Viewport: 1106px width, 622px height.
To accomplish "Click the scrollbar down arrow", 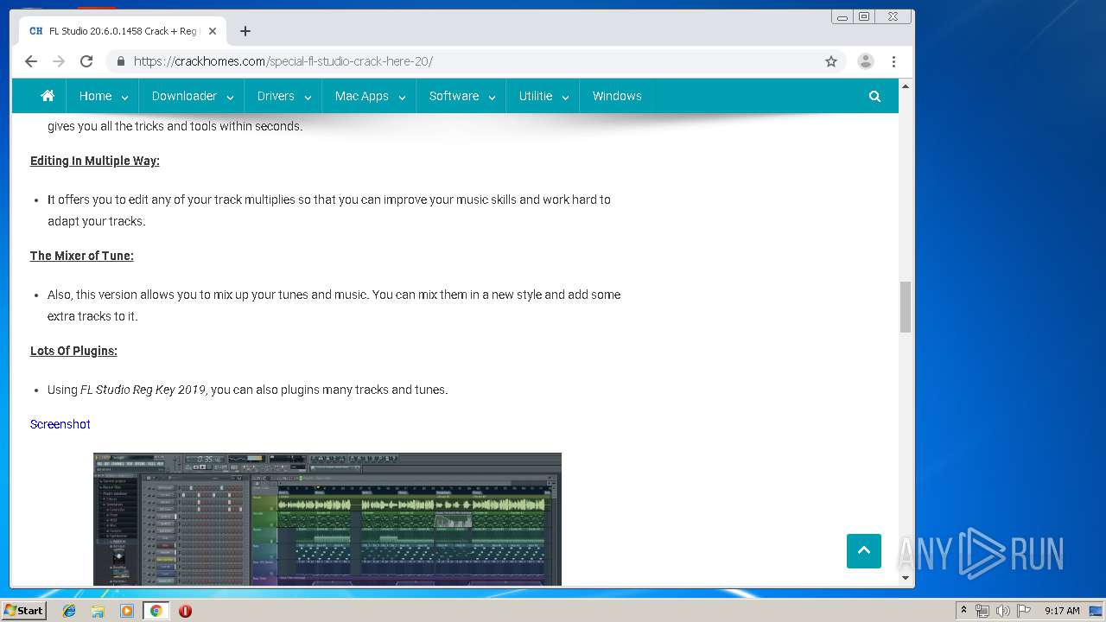I will [906, 578].
